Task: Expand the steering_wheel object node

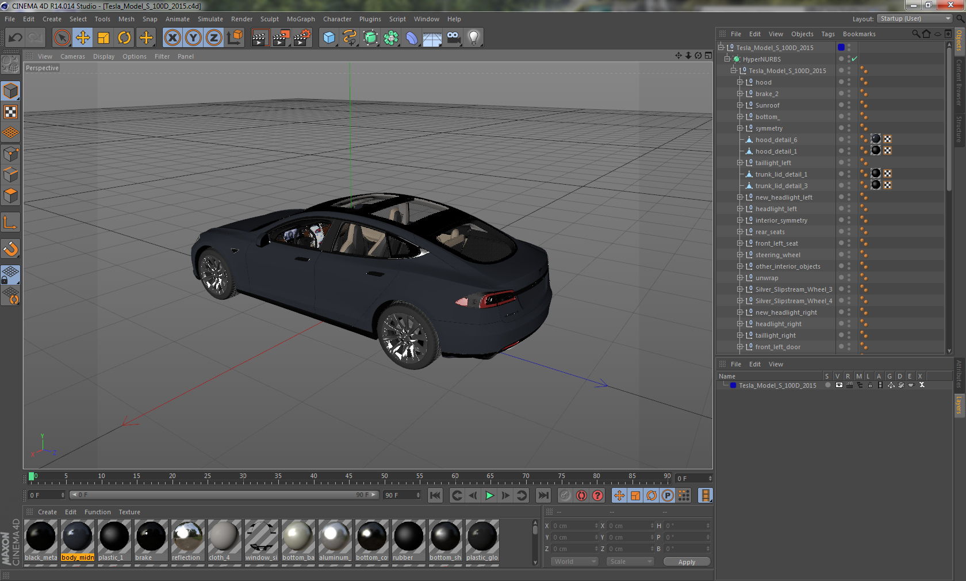Action: (x=740, y=255)
